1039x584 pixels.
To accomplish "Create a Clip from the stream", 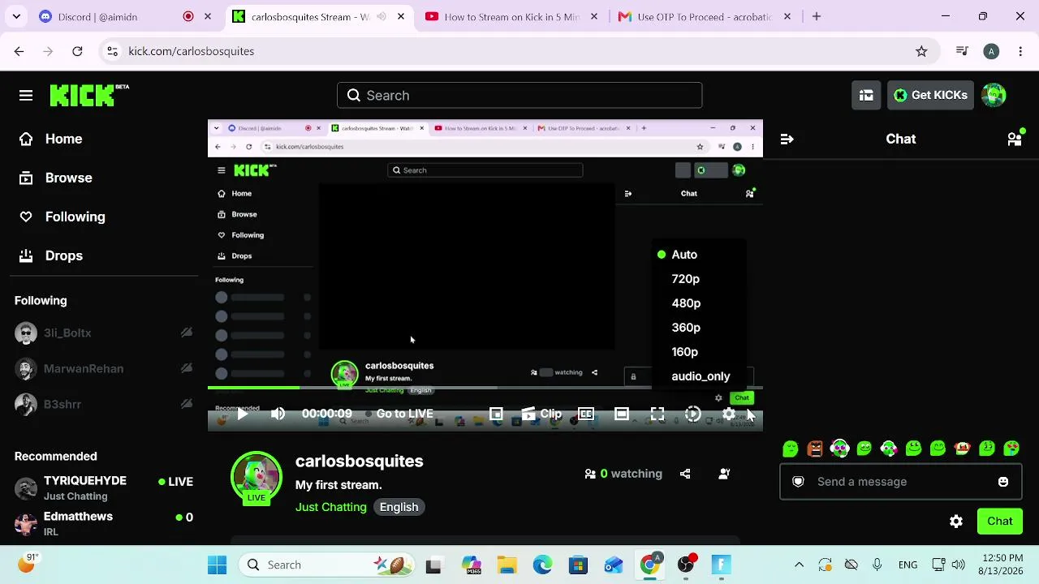I will (x=541, y=414).
